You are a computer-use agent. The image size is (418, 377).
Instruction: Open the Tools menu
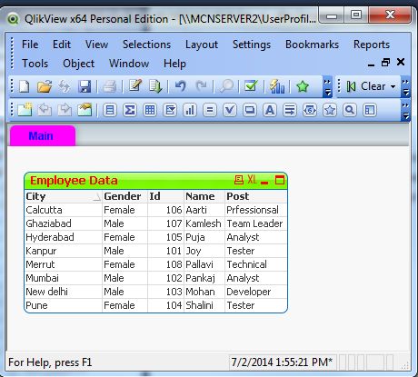[x=35, y=64]
